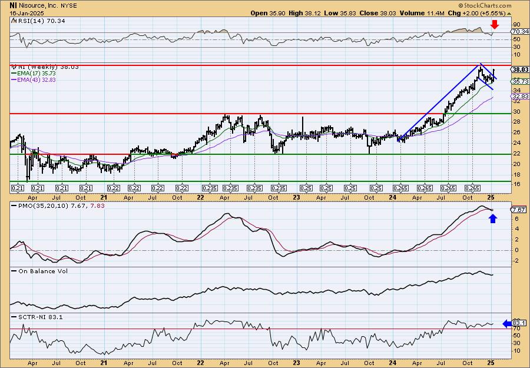This screenshot has width=530, height=368.
Task: Click the Open 35.90 value
Action: (268, 13)
